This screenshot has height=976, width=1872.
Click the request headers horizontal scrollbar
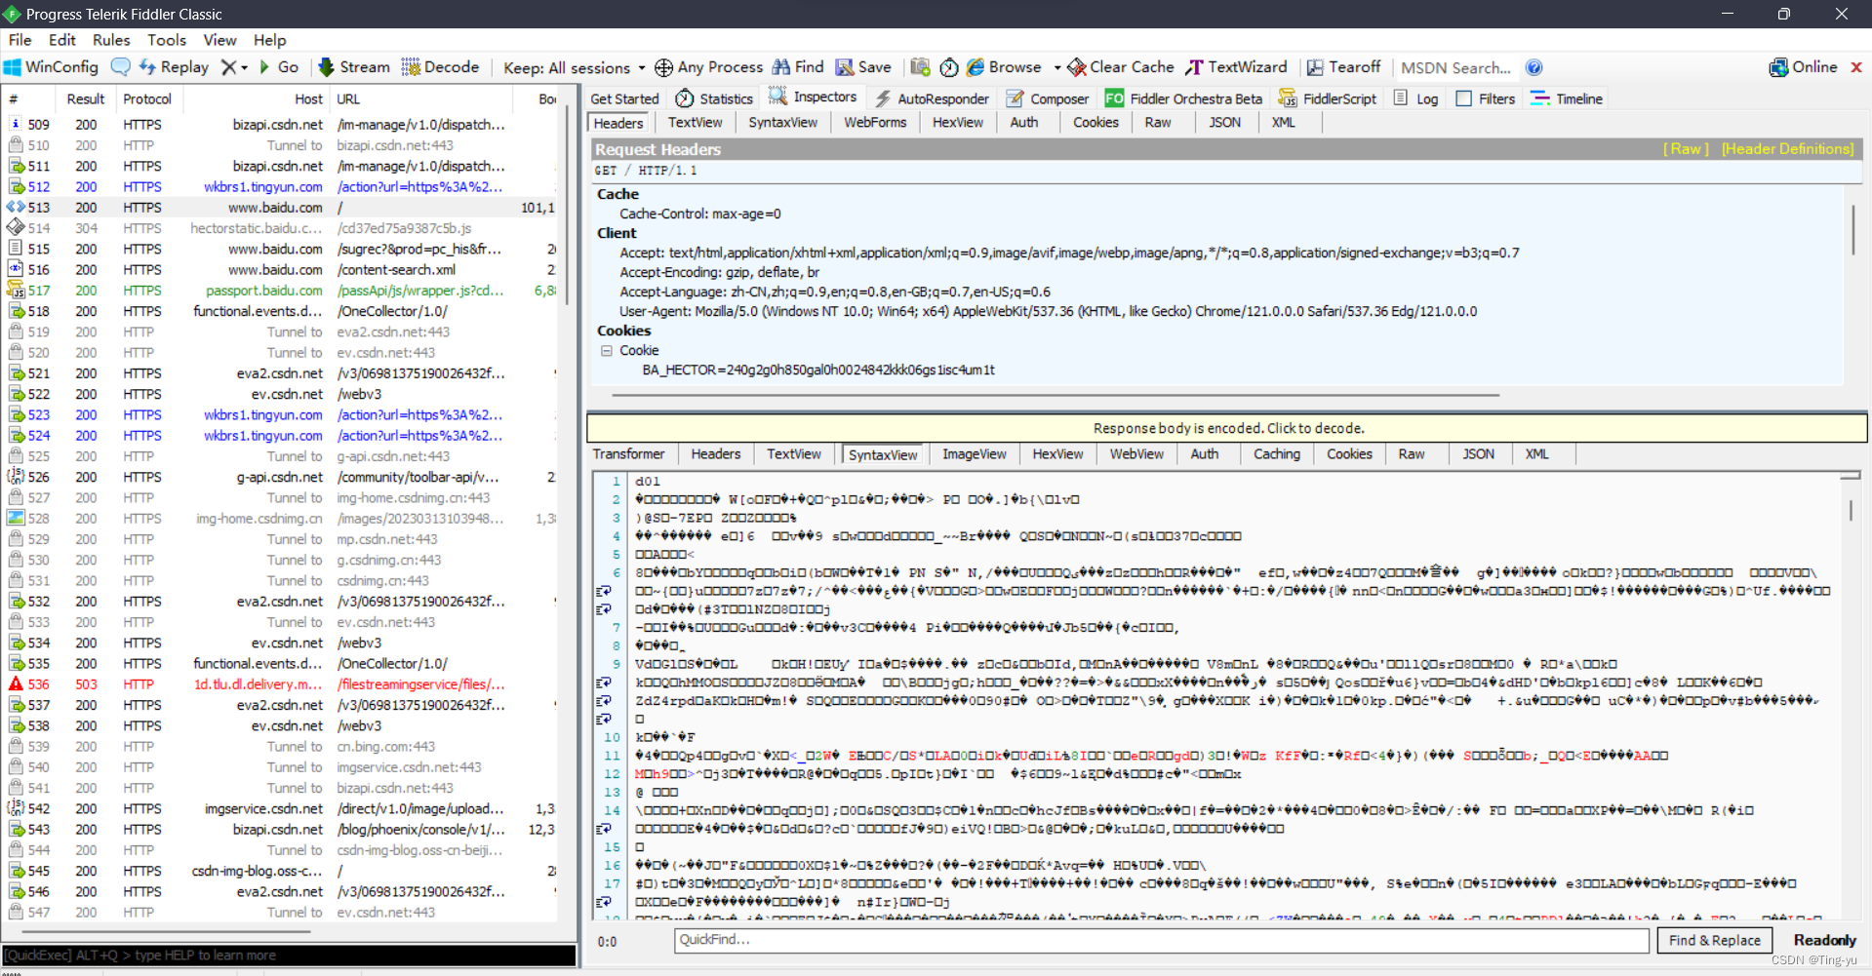(x=1055, y=396)
